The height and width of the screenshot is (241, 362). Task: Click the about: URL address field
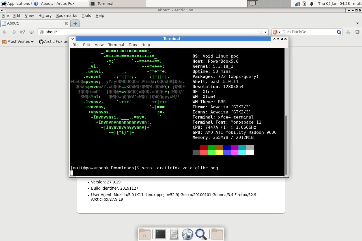point(153,32)
